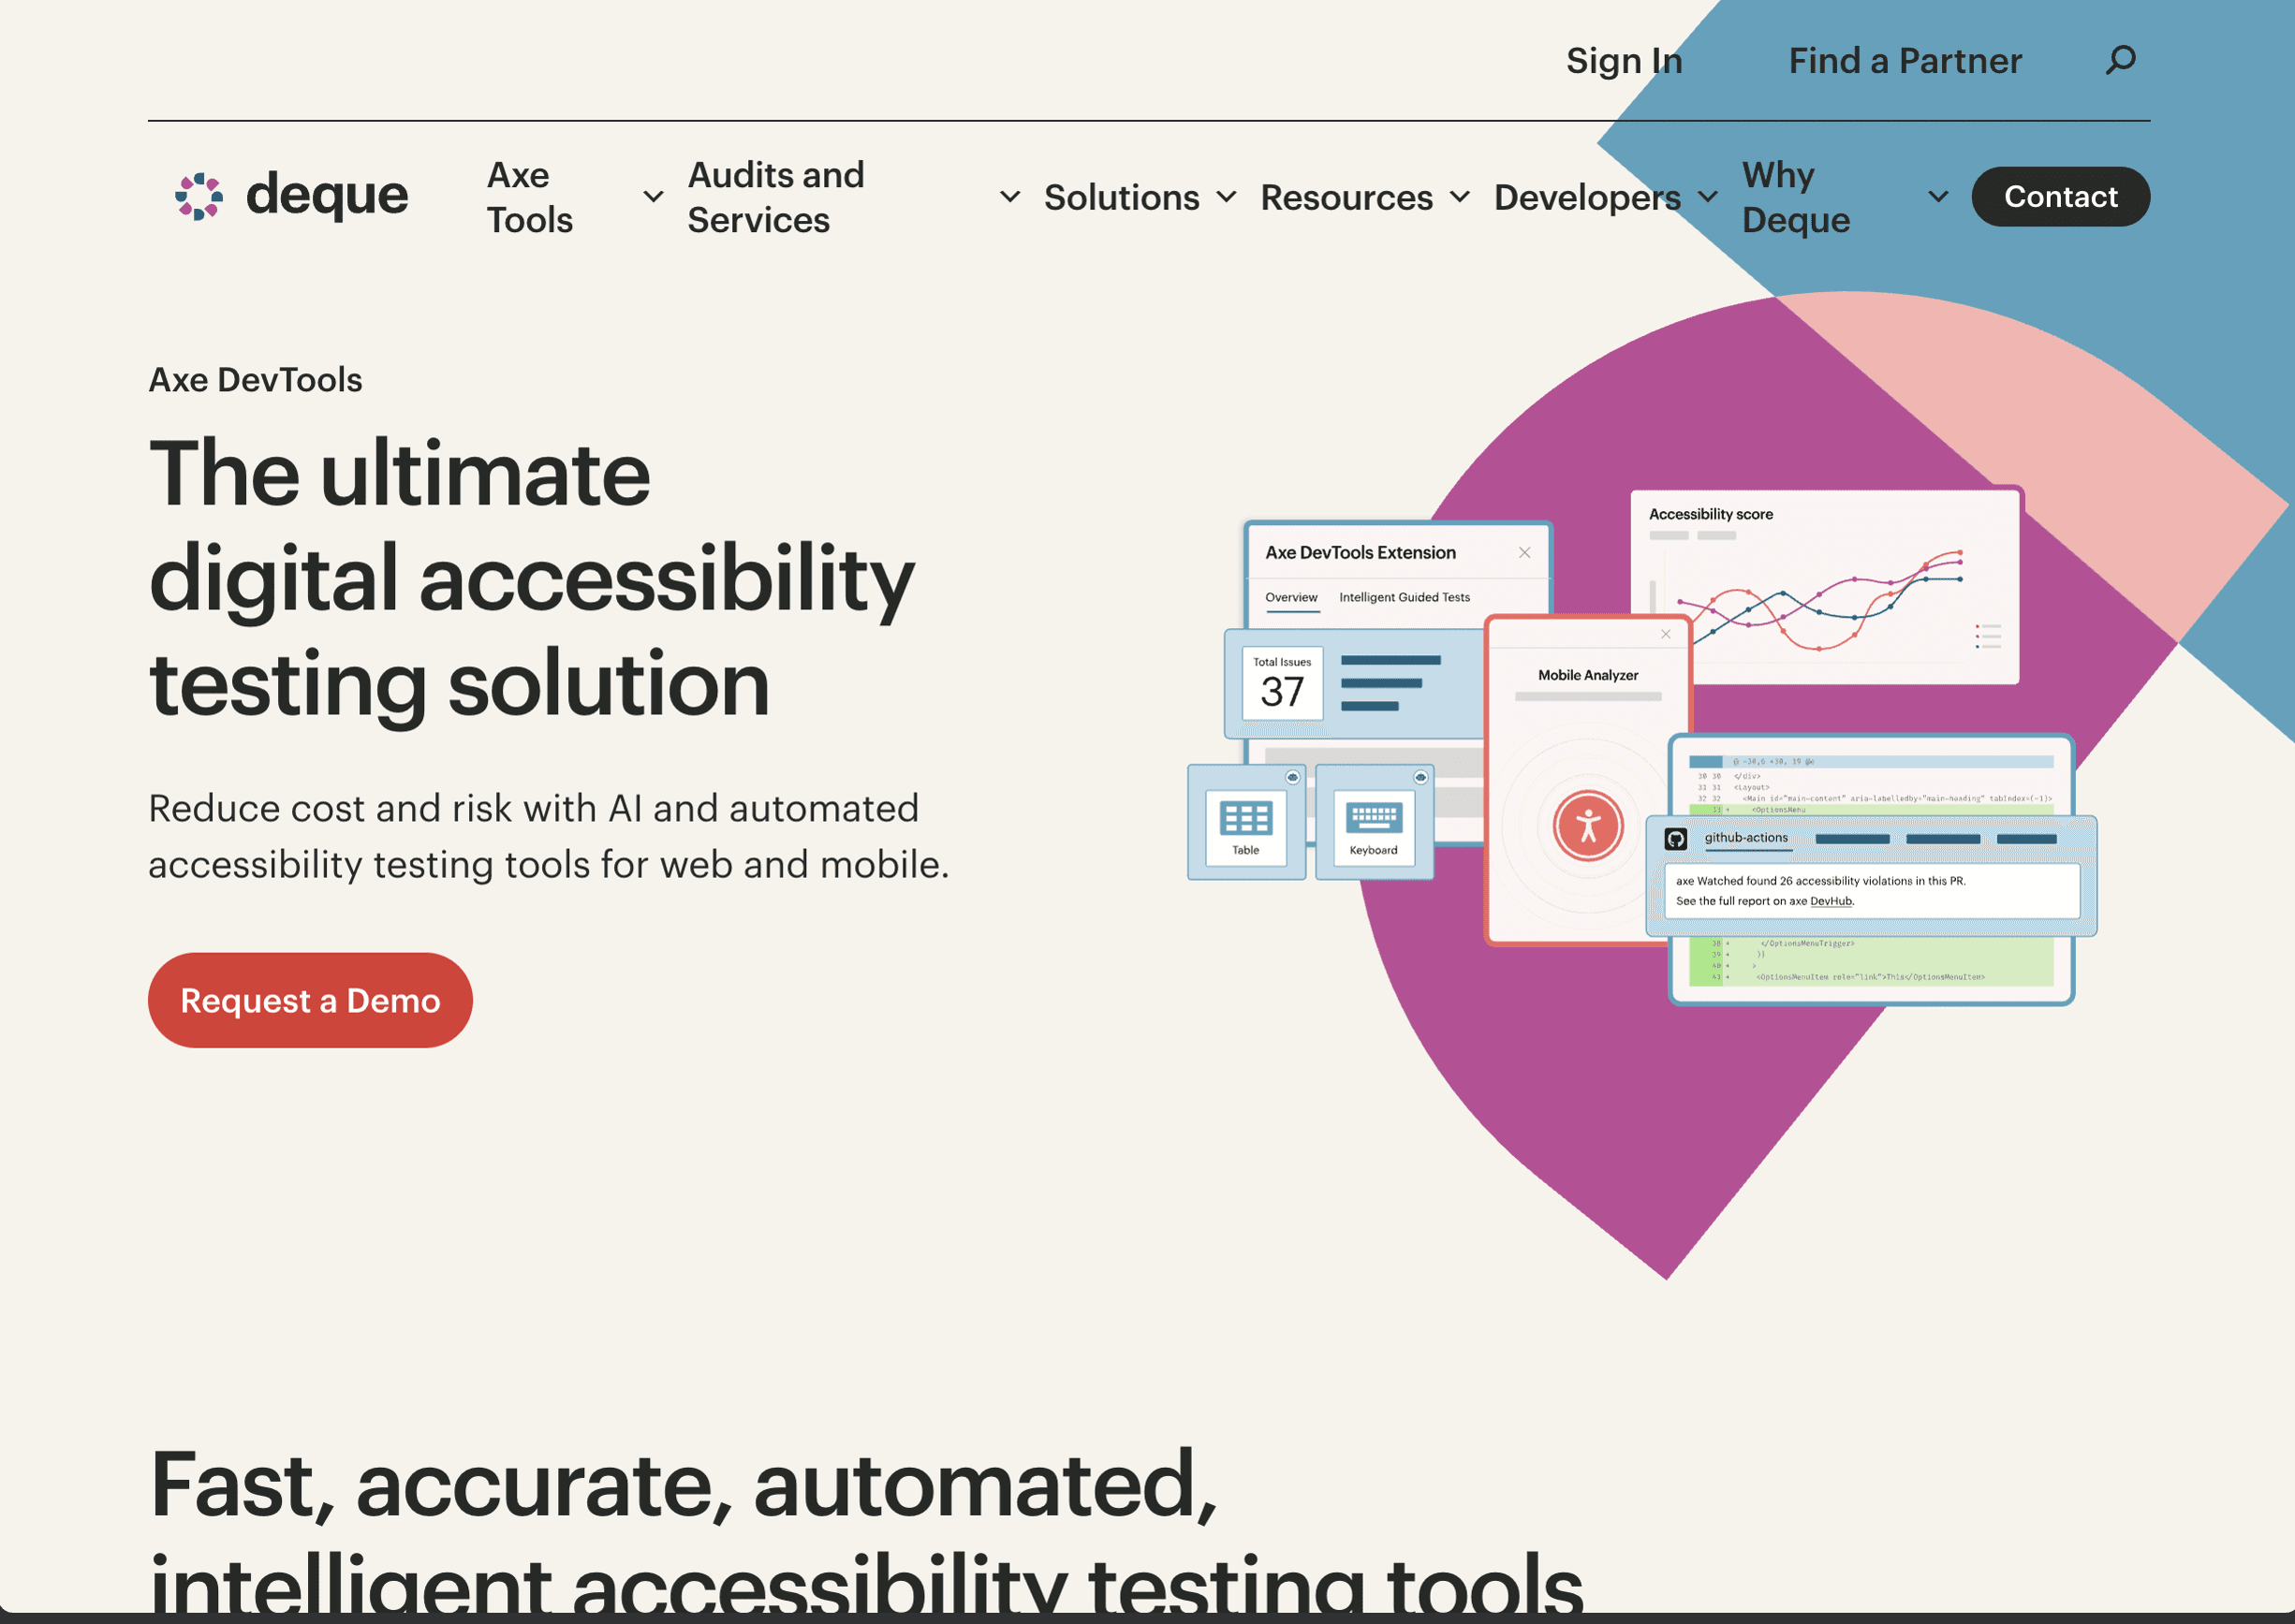This screenshot has height=1624, width=2295.
Task: Expand the Why Deque chevron
Action: pos(1939,197)
